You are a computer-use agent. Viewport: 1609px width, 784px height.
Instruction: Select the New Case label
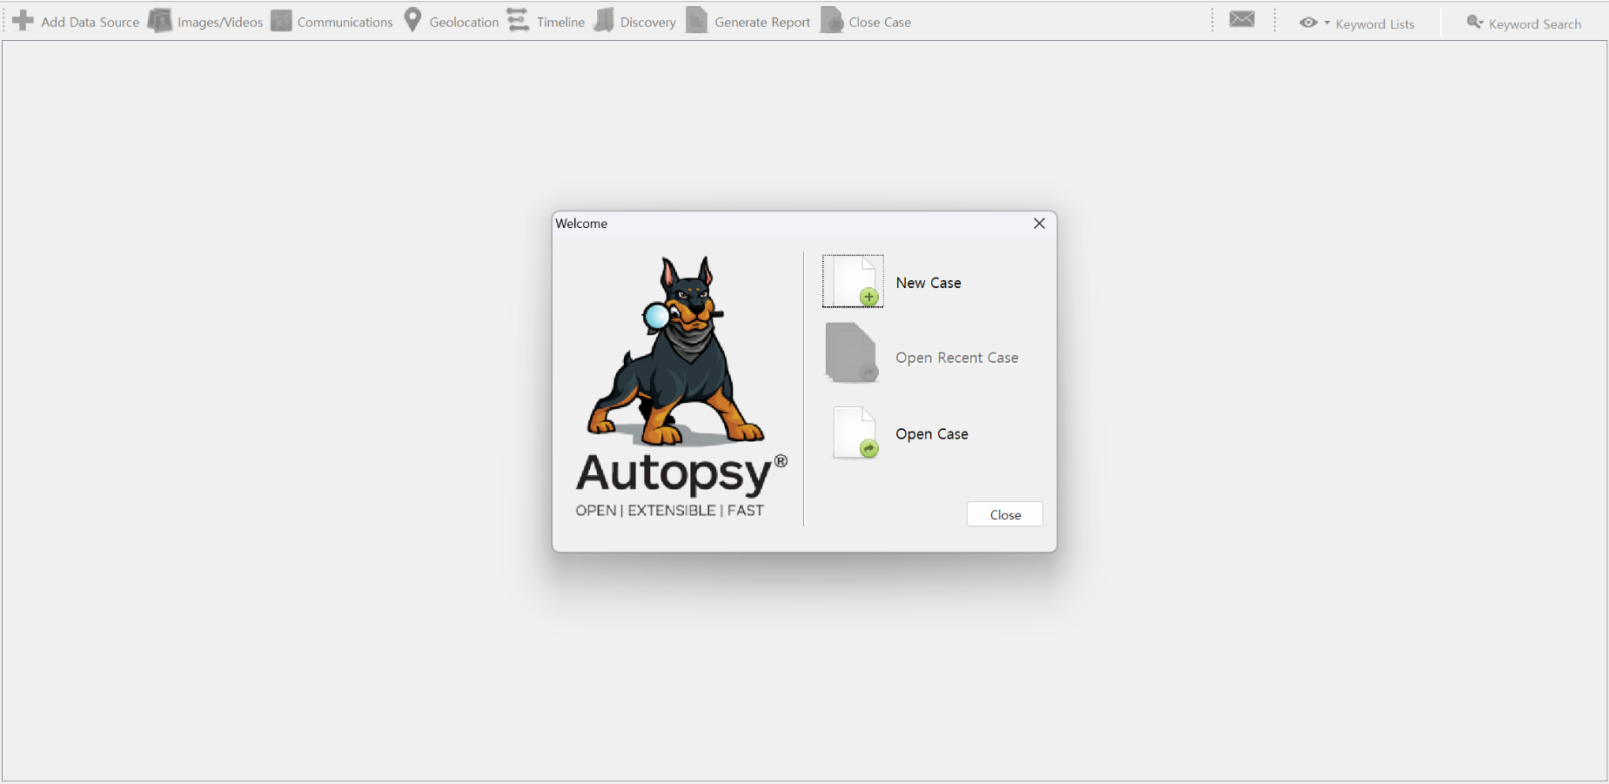(x=929, y=283)
